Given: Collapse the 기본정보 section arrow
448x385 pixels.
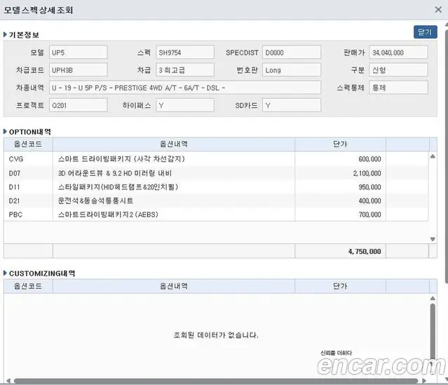Looking at the screenshot, I should [x=5, y=34].
